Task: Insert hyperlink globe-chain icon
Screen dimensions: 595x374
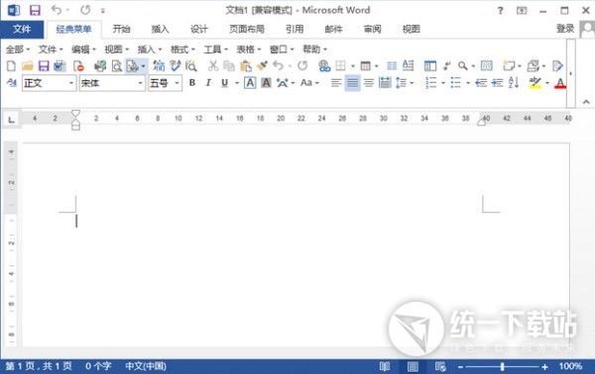Action: point(324,66)
